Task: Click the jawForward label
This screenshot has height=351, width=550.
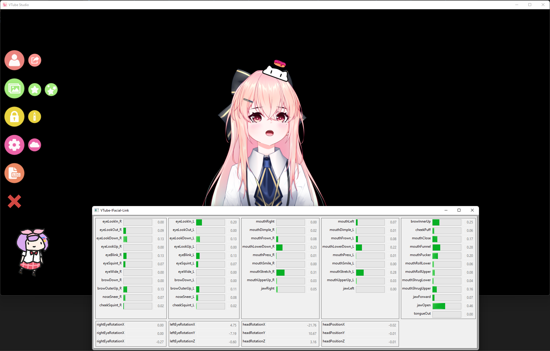Action: 422,297
